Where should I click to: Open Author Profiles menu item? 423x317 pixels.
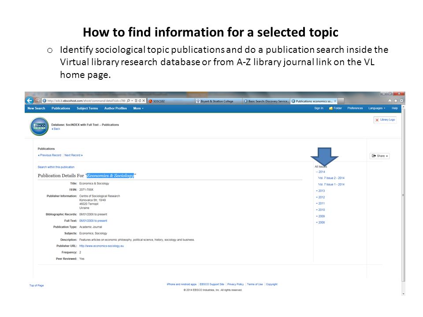(115, 108)
